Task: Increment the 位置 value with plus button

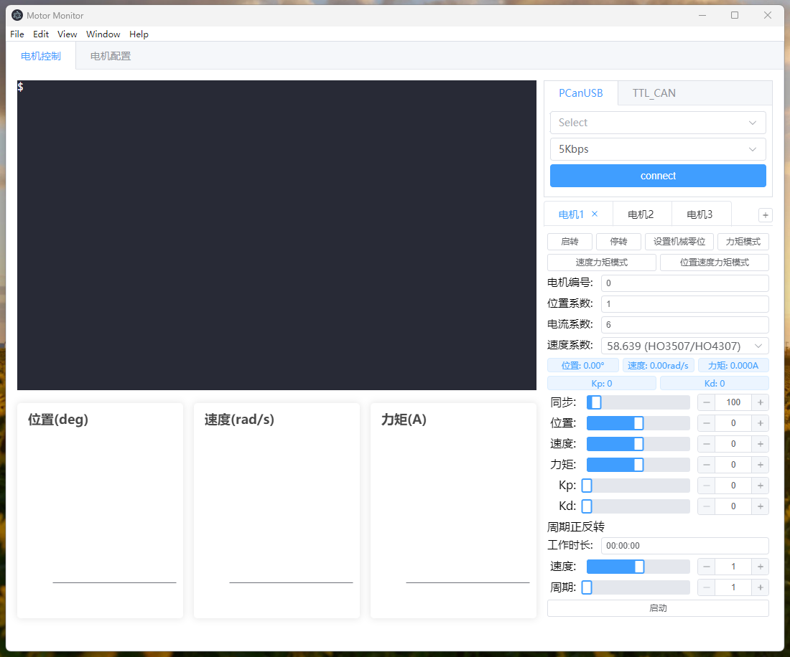Action: (760, 423)
